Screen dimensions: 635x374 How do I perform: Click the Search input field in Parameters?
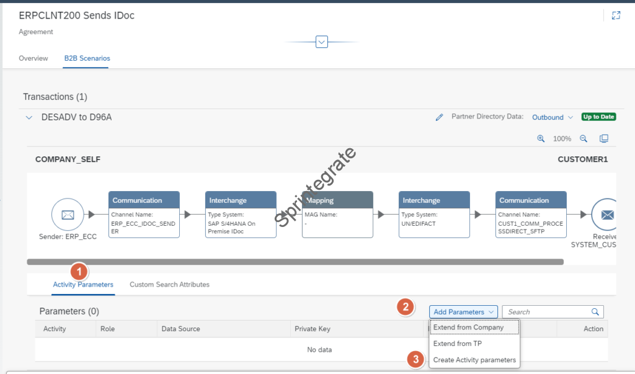click(x=544, y=312)
